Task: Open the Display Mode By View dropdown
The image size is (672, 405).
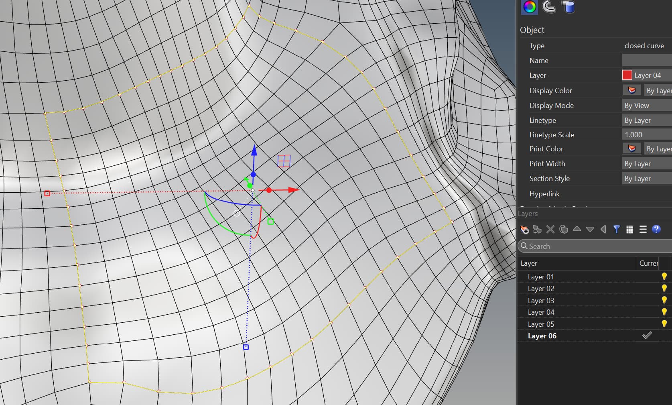Action: click(x=647, y=106)
